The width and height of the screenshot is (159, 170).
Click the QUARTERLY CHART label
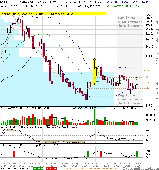point(126,108)
